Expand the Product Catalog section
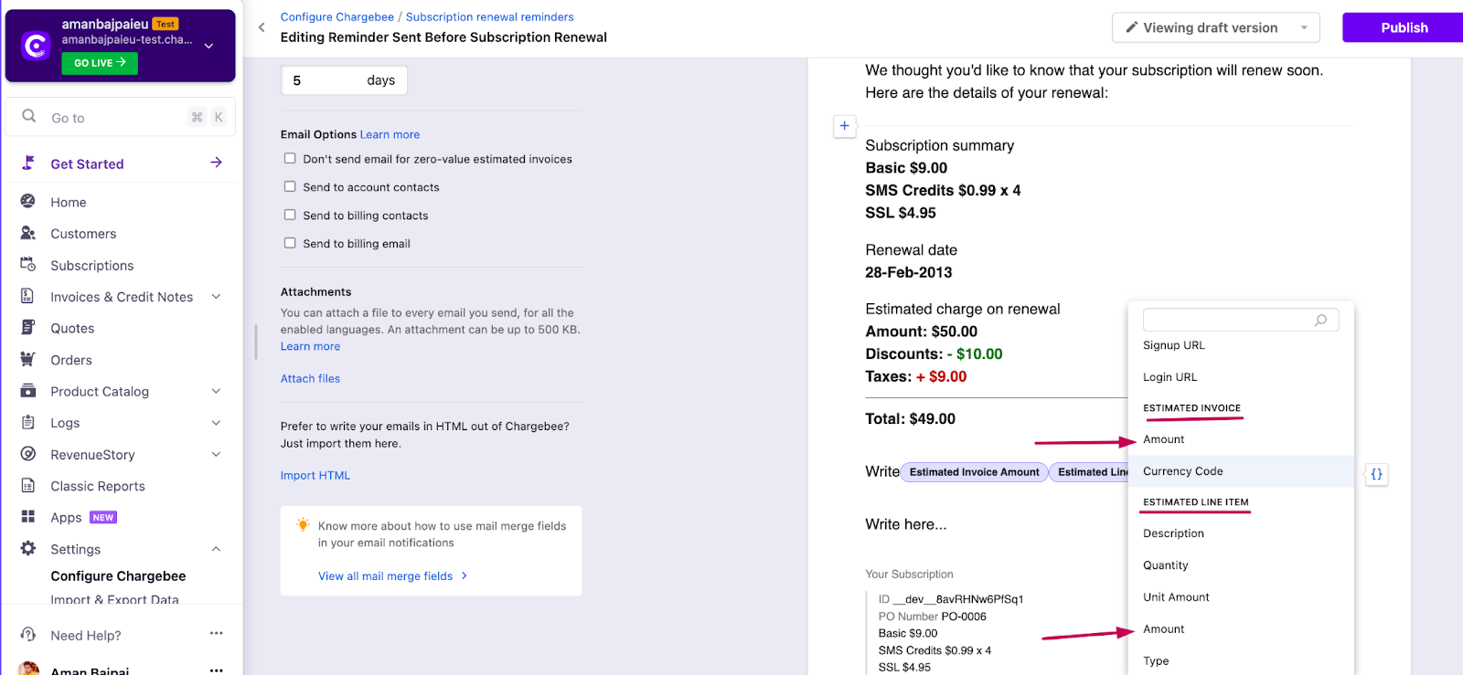The image size is (1463, 675). click(x=216, y=392)
